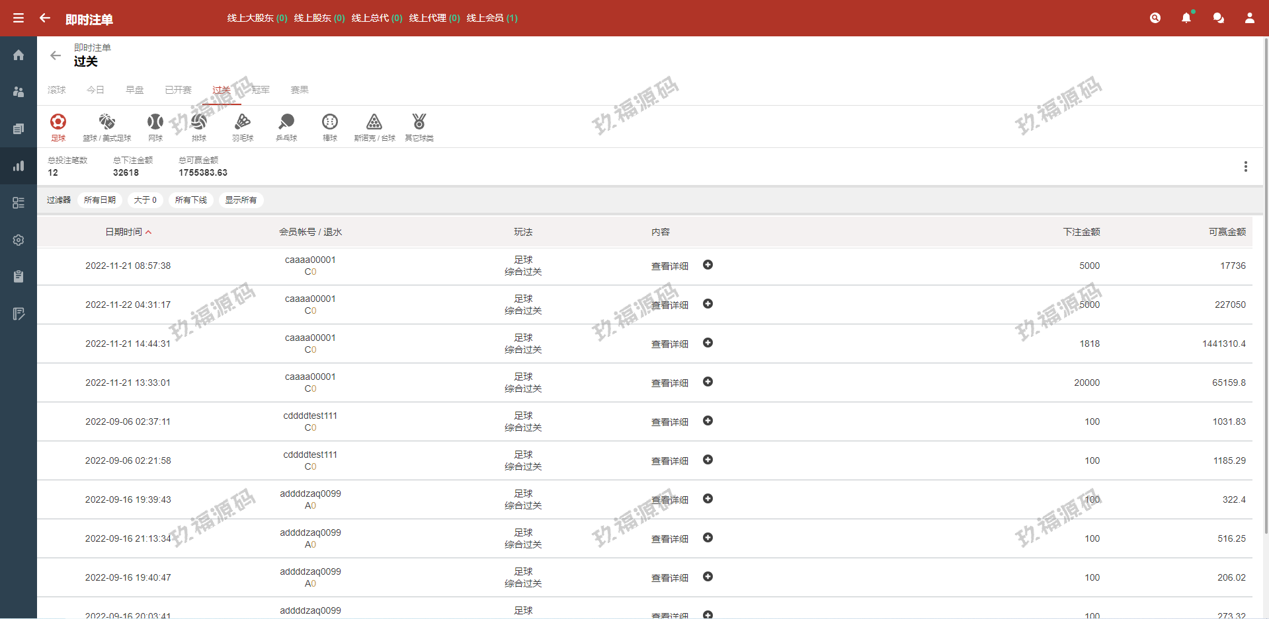Open the notifications bell icon

pyautogui.click(x=1186, y=18)
